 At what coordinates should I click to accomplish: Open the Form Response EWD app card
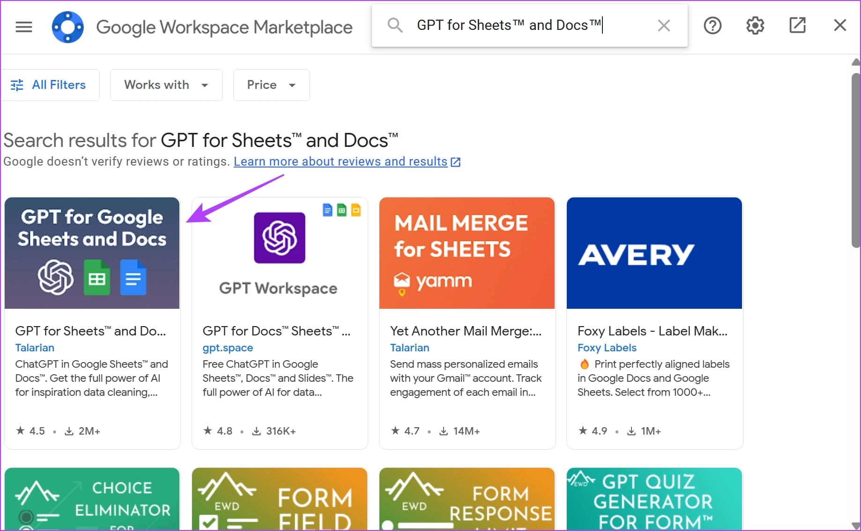[467, 499]
